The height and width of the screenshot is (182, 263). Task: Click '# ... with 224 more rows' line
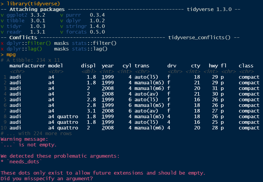click(x=36, y=134)
